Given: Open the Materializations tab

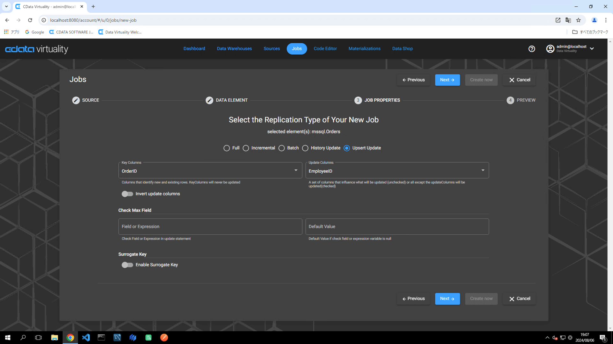Looking at the screenshot, I should click(364, 49).
